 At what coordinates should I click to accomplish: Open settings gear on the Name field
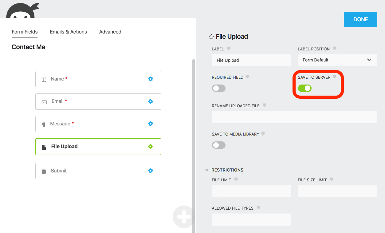[151, 79]
